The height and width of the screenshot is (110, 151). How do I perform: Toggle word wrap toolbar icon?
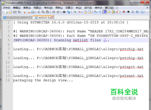tap(95, 12)
